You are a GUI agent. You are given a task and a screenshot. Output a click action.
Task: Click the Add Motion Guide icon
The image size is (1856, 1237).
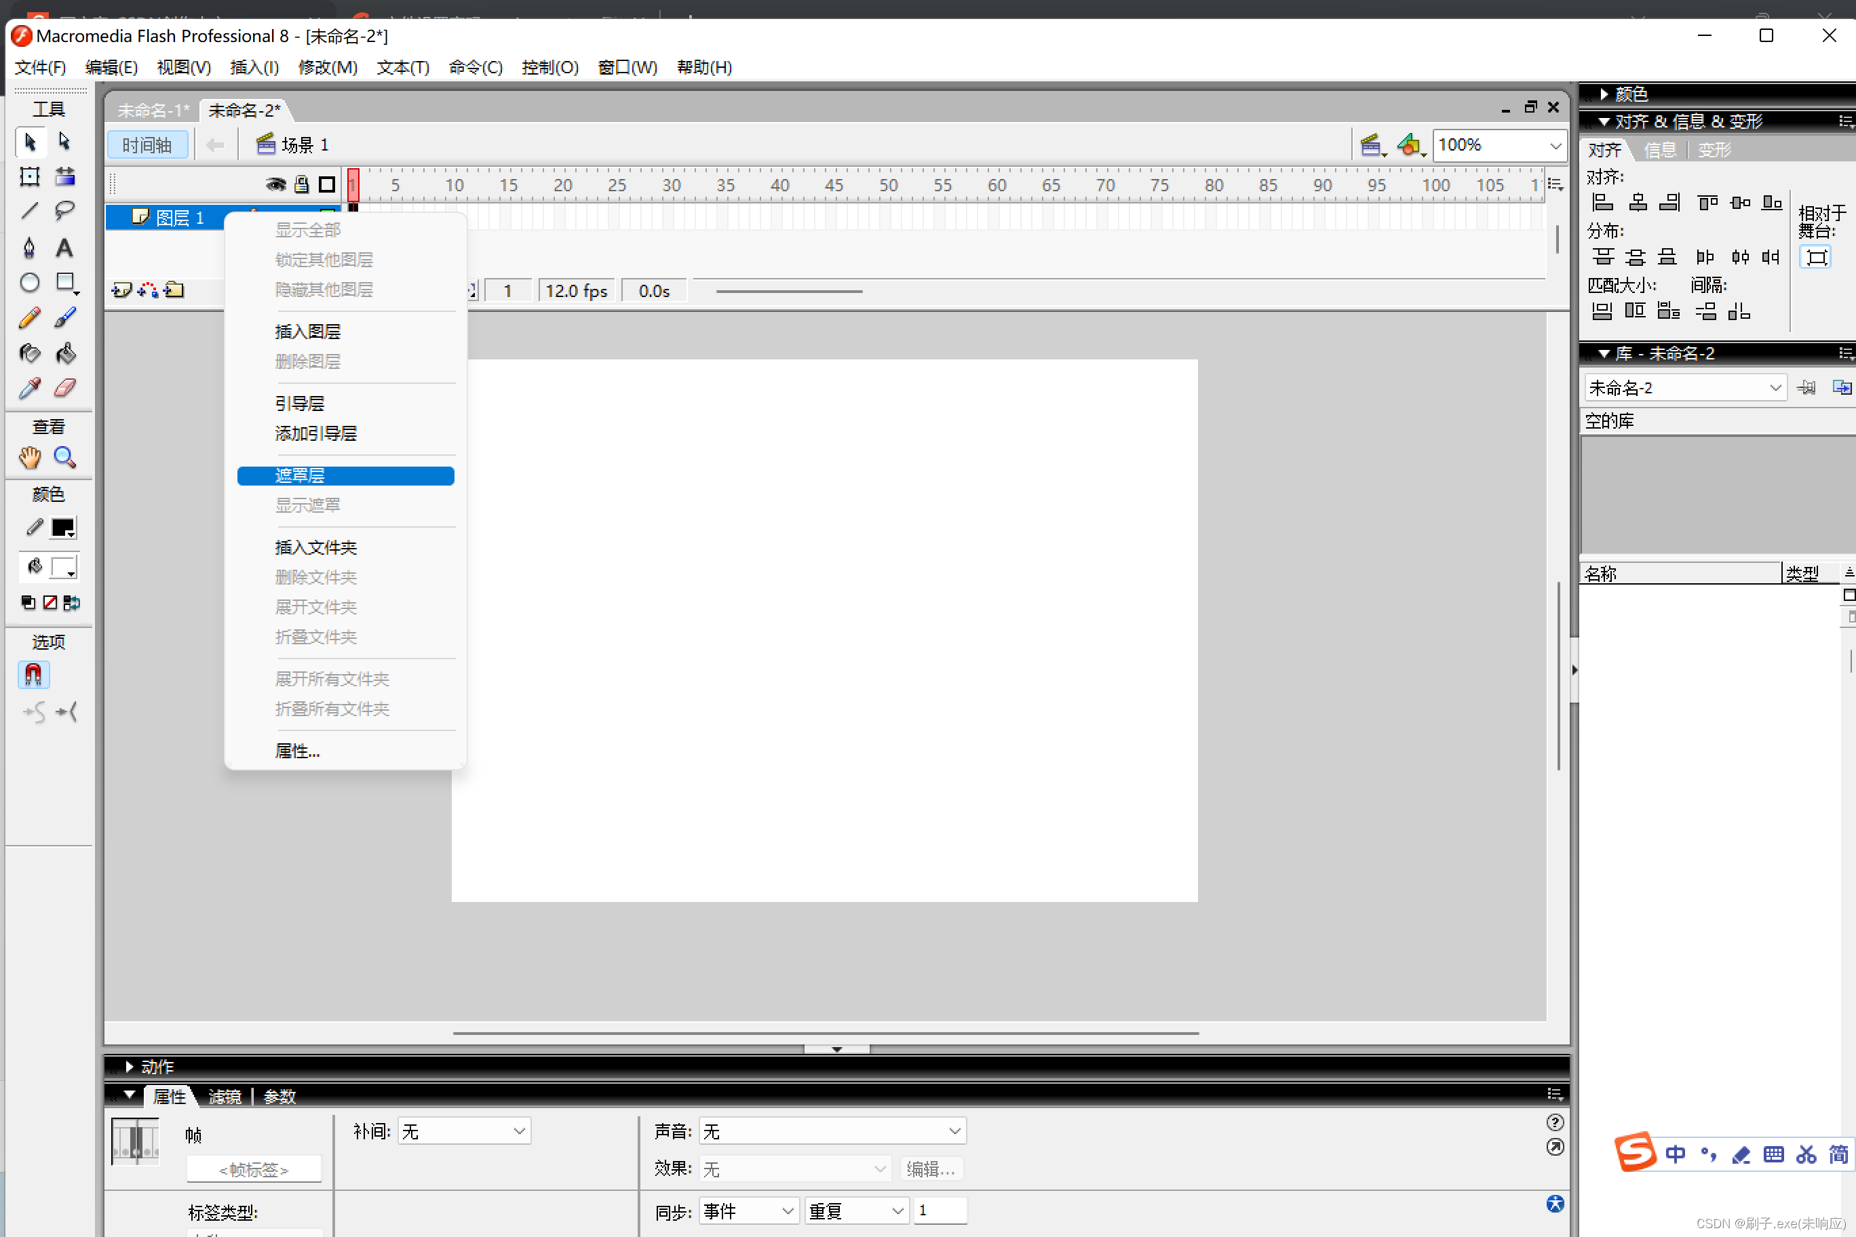[148, 290]
